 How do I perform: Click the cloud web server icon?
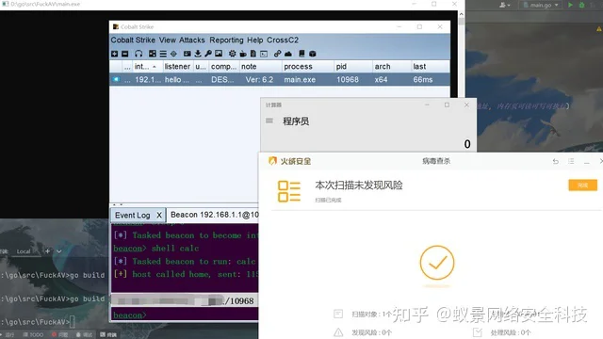[288, 54]
